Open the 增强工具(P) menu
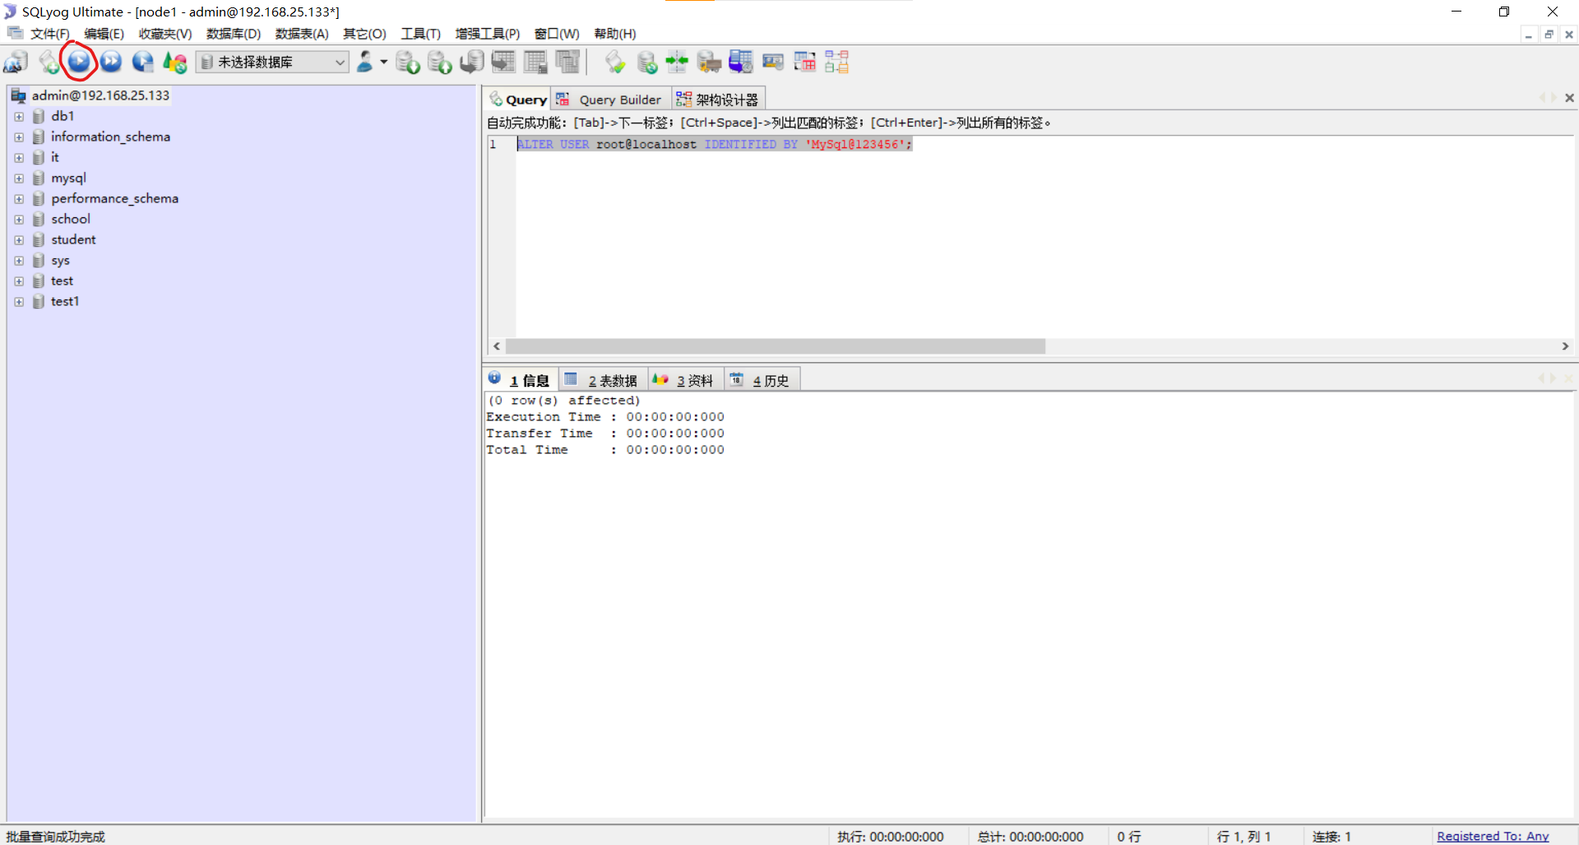This screenshot has height=845, width=1579. 488,34
